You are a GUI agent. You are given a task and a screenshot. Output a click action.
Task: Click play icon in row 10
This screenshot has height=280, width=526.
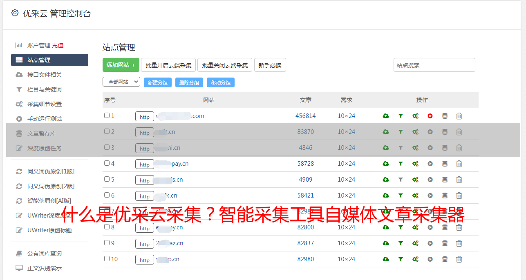tap(430, 259)
